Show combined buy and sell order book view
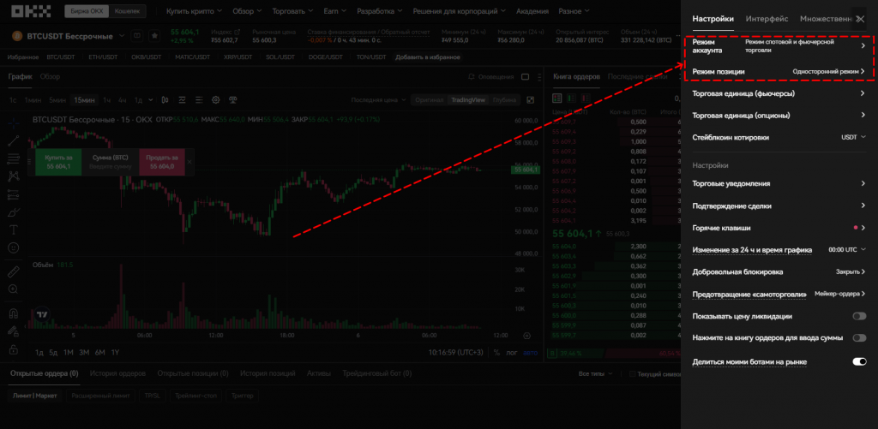 click(x=557, y=98)
